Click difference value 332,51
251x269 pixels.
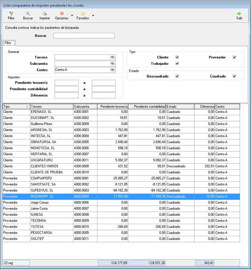point(209,166)
